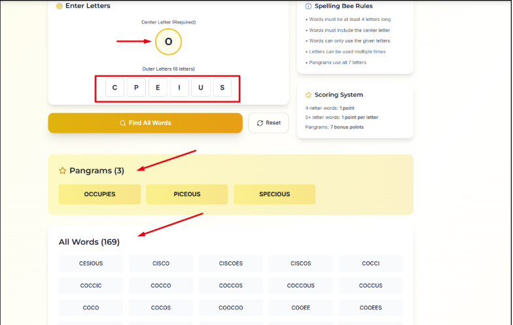The width and height of the screenshot is (513, 325).
Task: Click the word COCOS
Action: 161,307
